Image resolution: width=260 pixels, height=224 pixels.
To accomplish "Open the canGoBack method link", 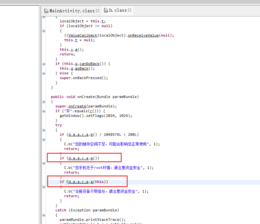I will point(90,64).
